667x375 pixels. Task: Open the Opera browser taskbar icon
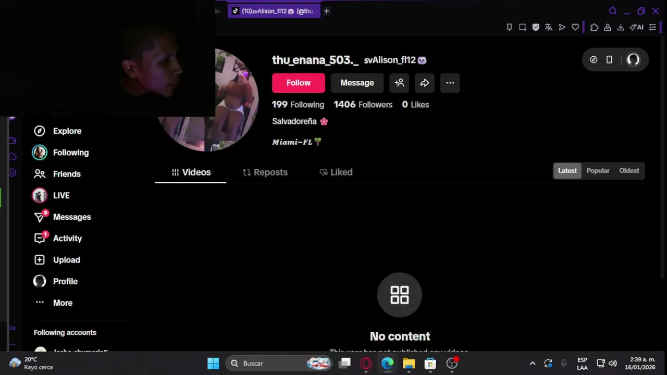(366, 364)
